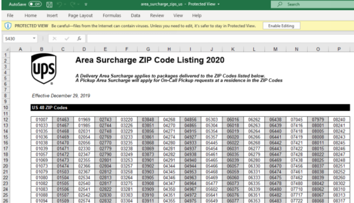Click cell containing 02743
Viewport: 354px width, 203px height.
click(x=105, y=119)
